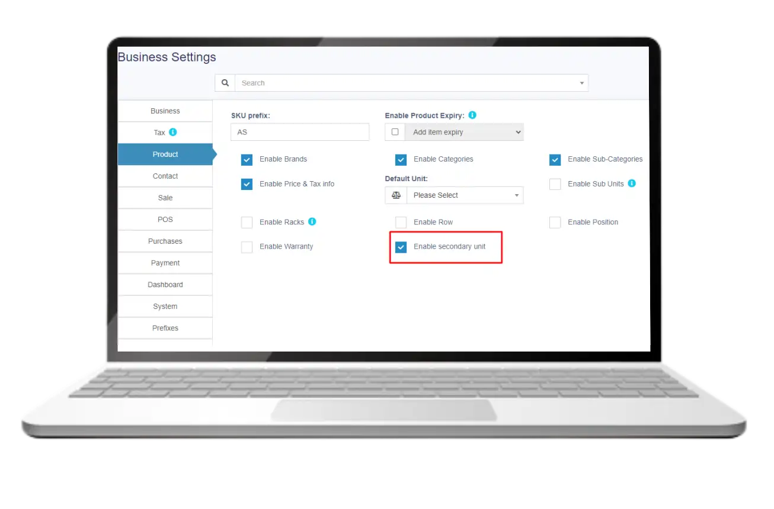The height and width of the screenshot is (509, 774).
Task: Click the Enable Product Expiry info icon
Action: (x=472, y=115)
